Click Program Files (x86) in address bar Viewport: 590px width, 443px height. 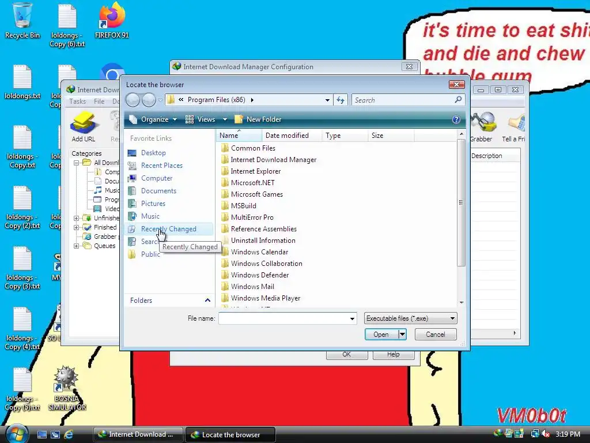pyautogui.click(x=217, y=100)
